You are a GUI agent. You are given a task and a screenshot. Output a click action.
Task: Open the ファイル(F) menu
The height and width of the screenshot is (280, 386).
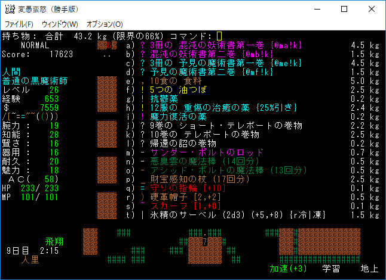point(19,24)
